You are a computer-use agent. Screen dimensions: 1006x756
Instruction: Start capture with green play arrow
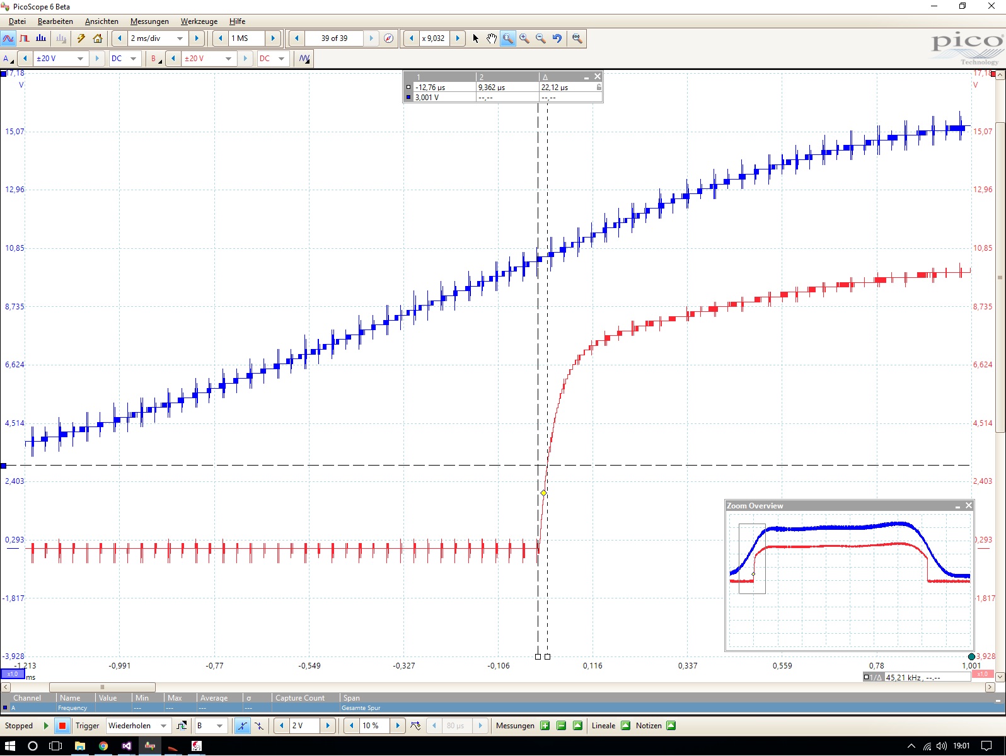click(x=46, y=726)
